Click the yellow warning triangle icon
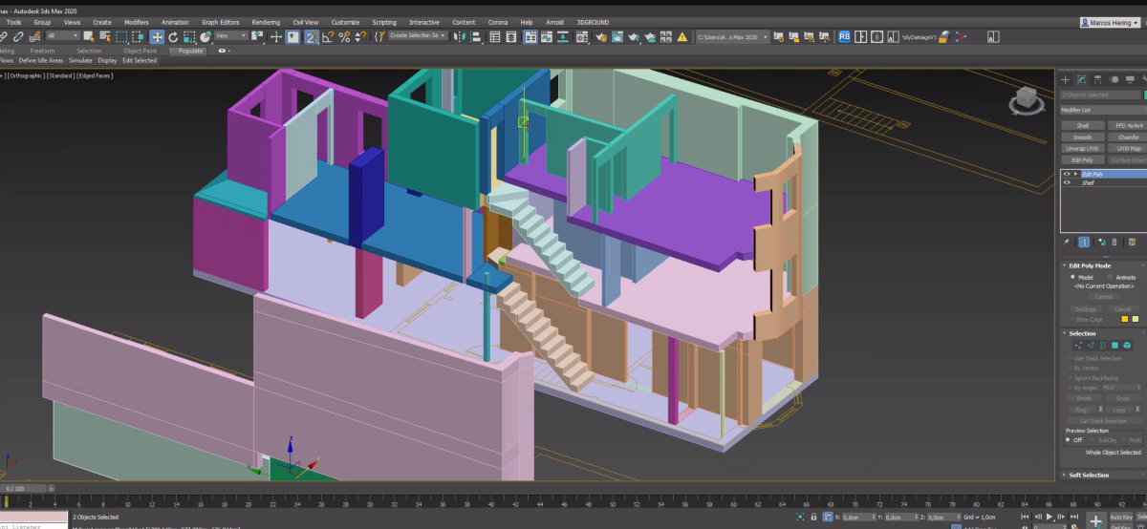The width and height of the screenshot is (1147, 529). tap(682, 36)
